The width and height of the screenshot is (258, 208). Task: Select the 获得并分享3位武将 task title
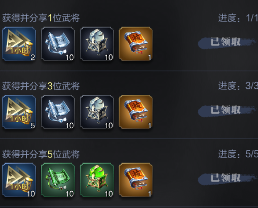coord(41,86)
